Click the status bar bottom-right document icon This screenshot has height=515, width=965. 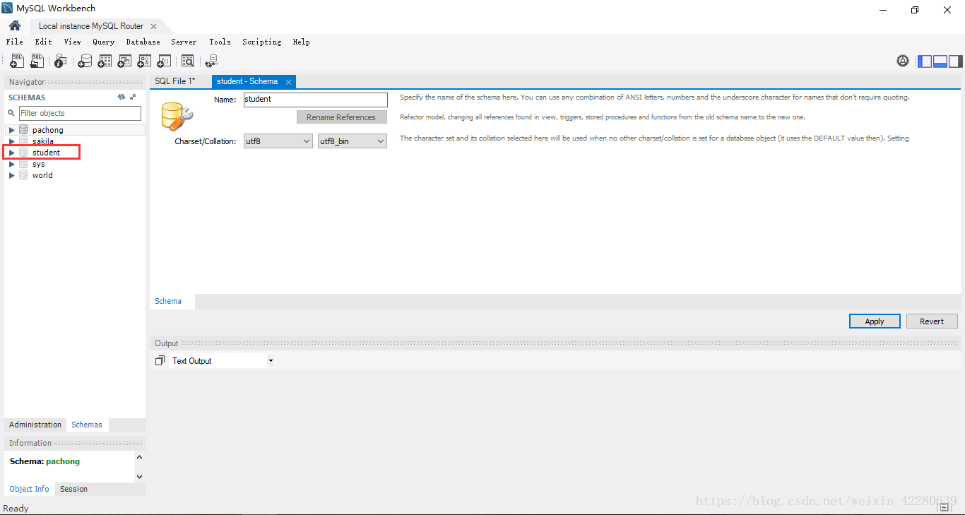pos(945,507)
